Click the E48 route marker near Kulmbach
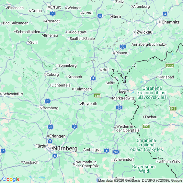183x183 pixels. tap(97, 96)
